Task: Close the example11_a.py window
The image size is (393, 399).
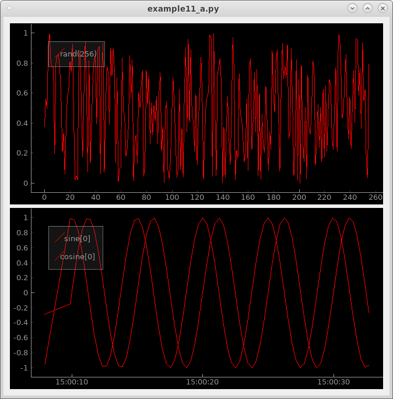Action: (x=383, y=8)
